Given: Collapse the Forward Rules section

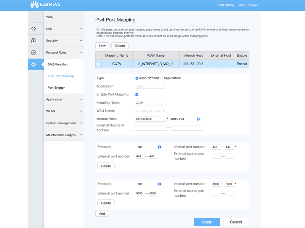Looking at the screenshot, I should 64,53.
